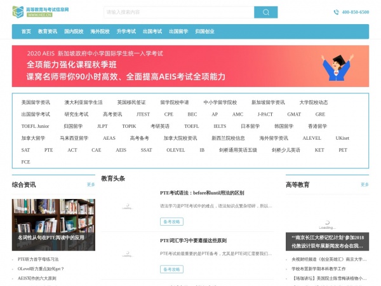The height and width of the screenshot is (286, 381).
Task: Open the 研究生考试 tag link
Action: (x=77, y=114)
